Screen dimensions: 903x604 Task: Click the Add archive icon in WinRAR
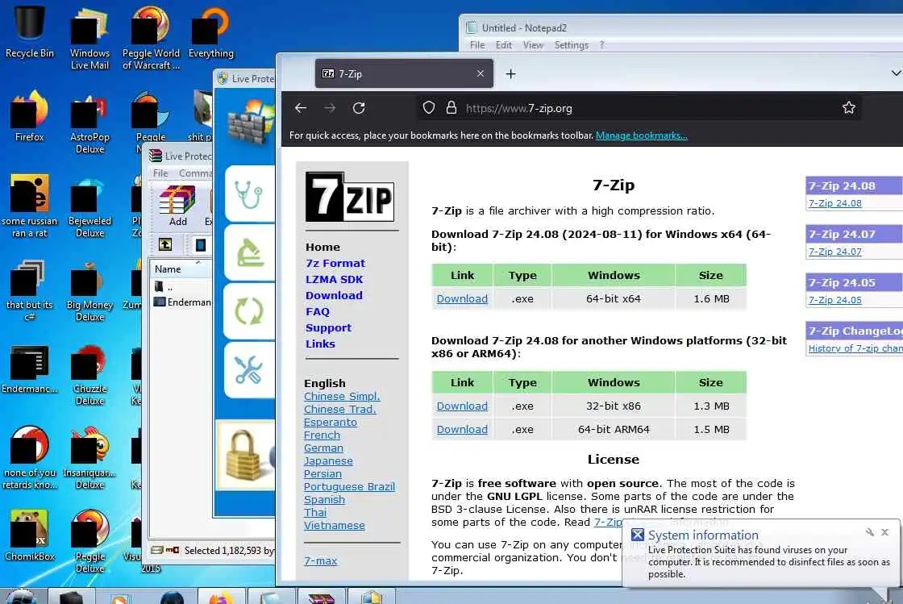tap(177, 206)
